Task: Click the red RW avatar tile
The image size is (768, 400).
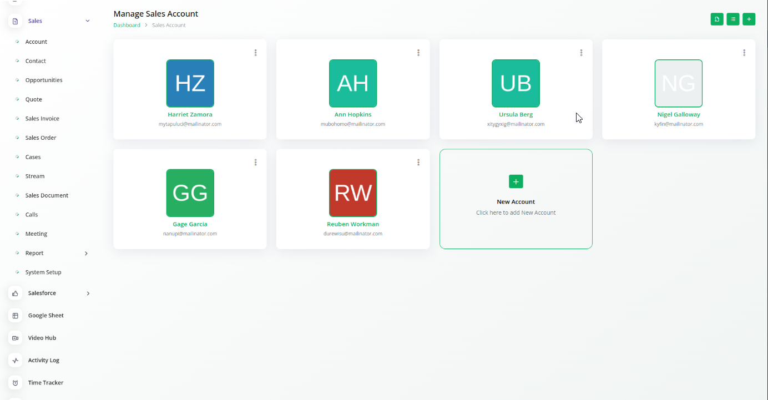Action: click(x=353, y=193)
